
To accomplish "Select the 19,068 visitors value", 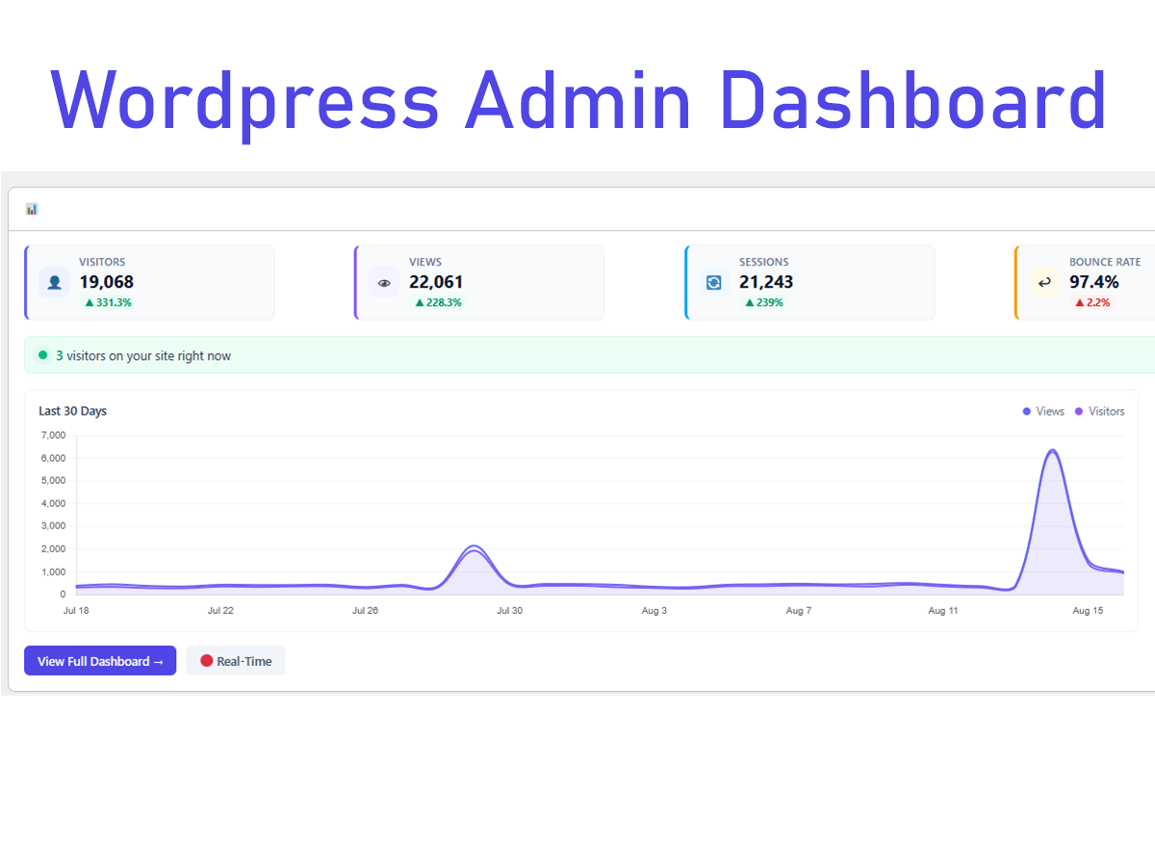I will click(x=107, y=282).
